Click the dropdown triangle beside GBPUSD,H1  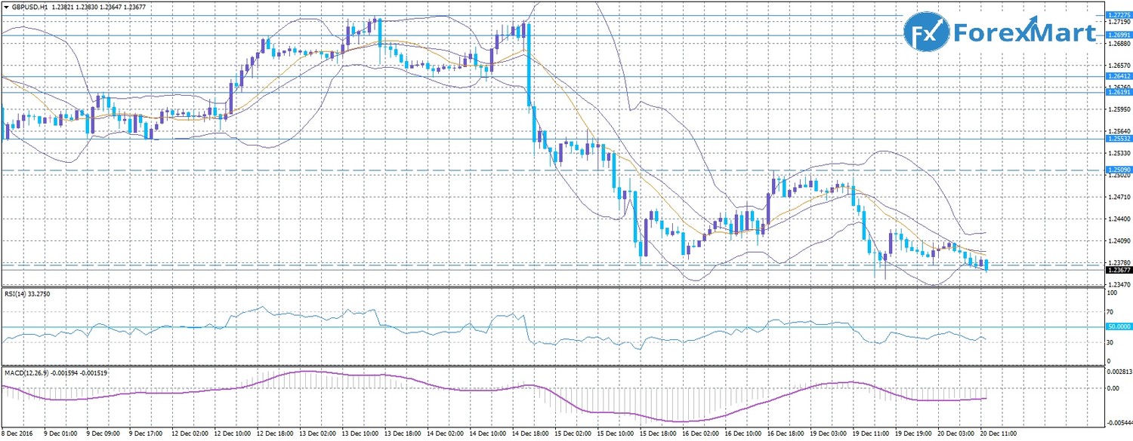pos(5,7)
